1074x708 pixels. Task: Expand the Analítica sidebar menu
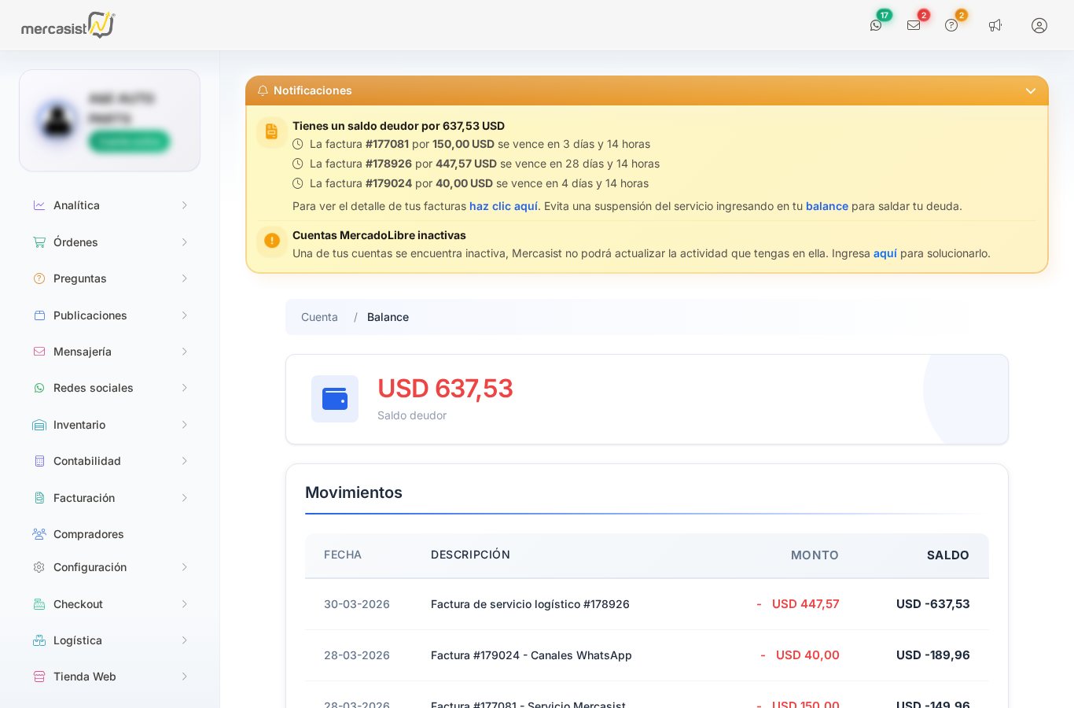(x=110, y=205)
